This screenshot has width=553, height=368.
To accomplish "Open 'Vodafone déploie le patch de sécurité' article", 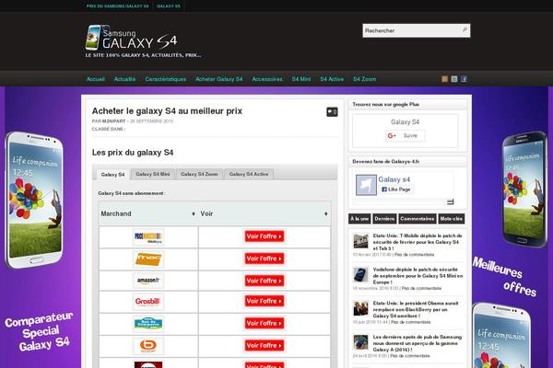I will (418, 276).
